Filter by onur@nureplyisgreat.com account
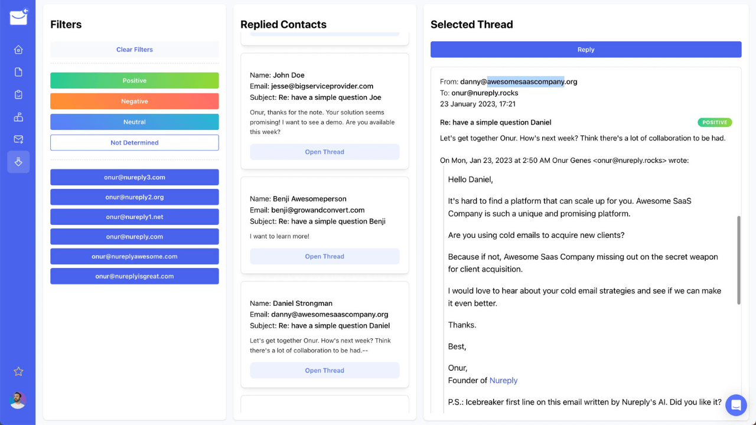The image size is (756, 425). (x=135, y=276)
